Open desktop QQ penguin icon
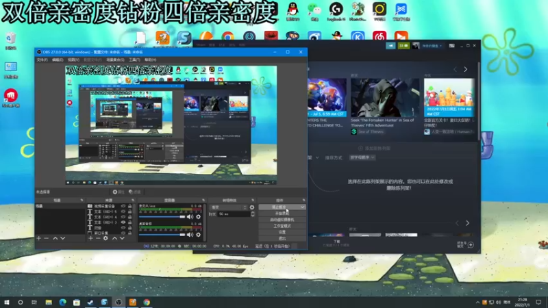This screenshot has width=548, height=308. [x=292, y=10]
